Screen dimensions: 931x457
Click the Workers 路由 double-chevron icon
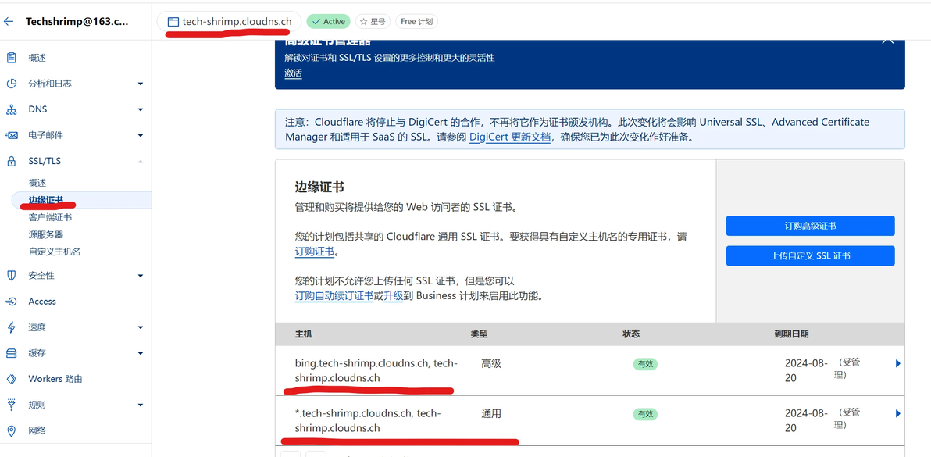click(x=11, y=379)
